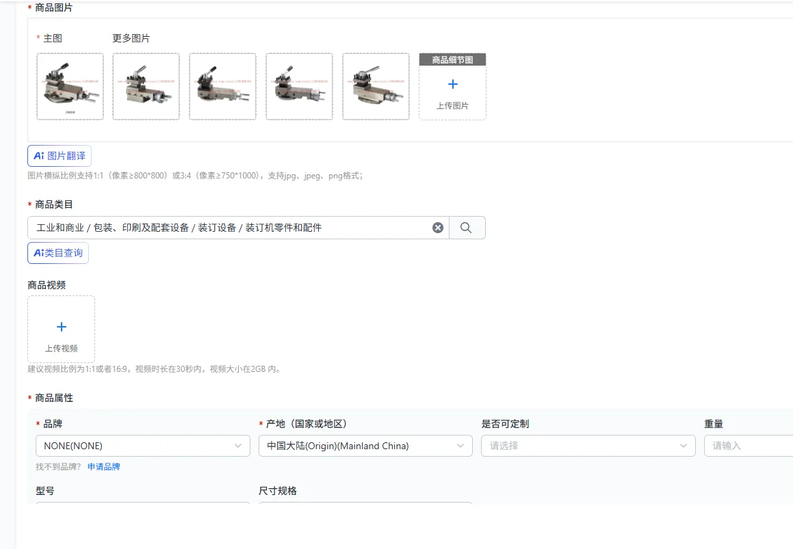Click the 申请品牌 link
The width and height of the screenshot is (793, 549).
[104, 466]
